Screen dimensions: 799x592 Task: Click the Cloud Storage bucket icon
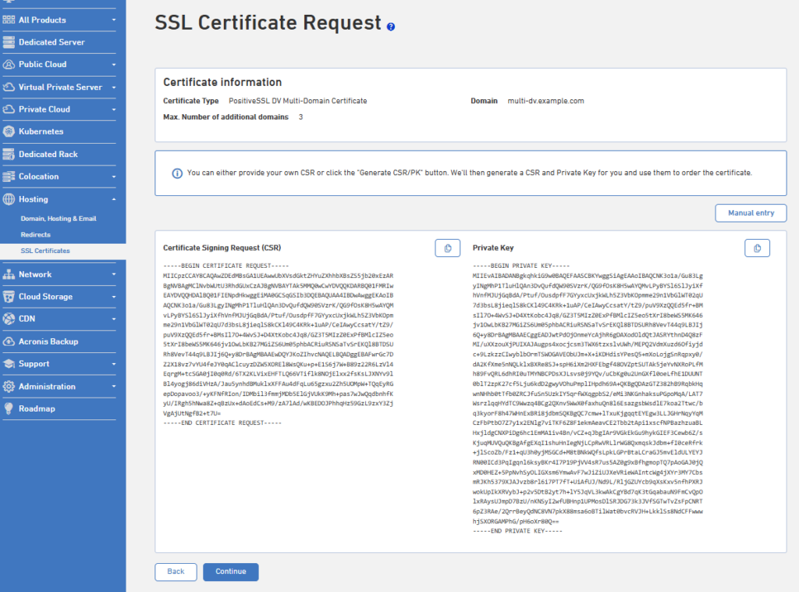tap(9, 297)
